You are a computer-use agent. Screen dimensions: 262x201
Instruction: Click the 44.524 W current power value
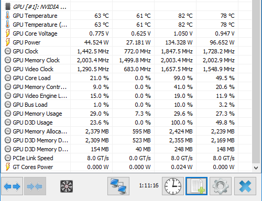[96, 42]
